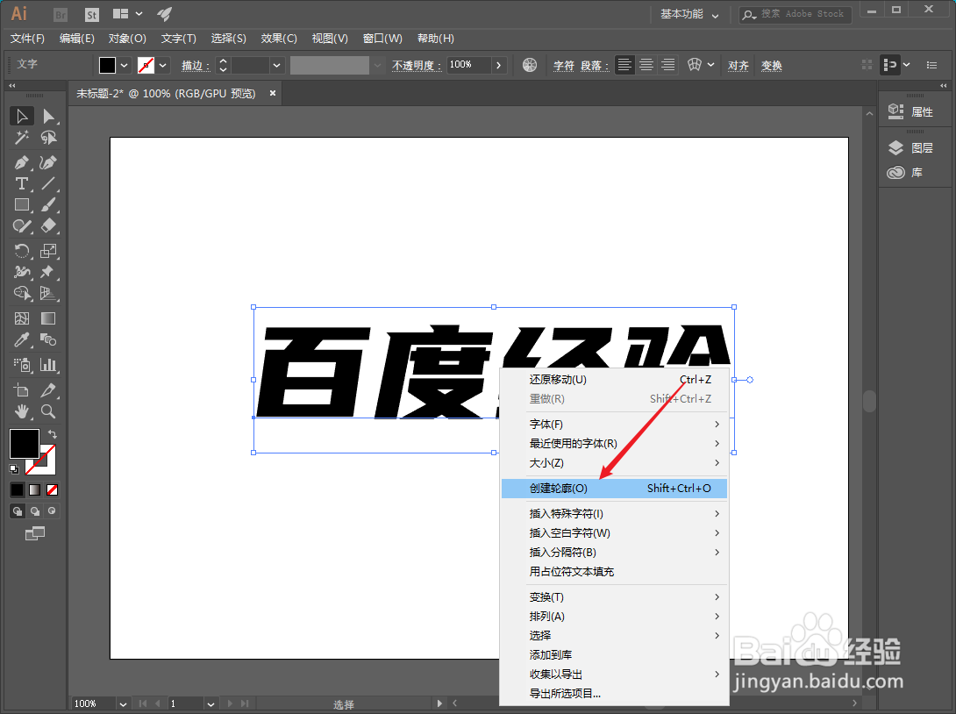Select the Magic Wand tool

[x=22, y=138]
